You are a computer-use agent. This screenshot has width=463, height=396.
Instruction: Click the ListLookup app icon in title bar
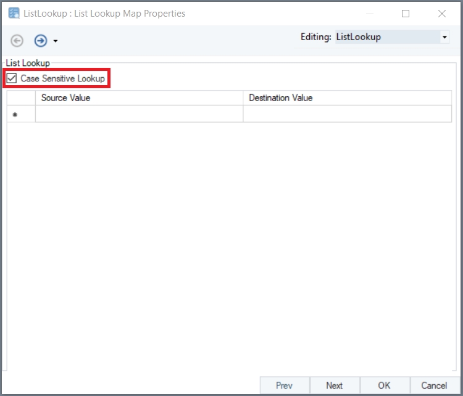coord(14,14)
